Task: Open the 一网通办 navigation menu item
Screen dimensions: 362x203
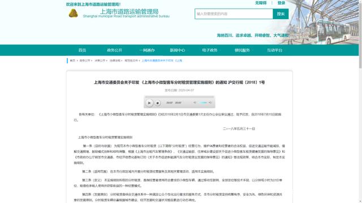Action: (147, 50)
